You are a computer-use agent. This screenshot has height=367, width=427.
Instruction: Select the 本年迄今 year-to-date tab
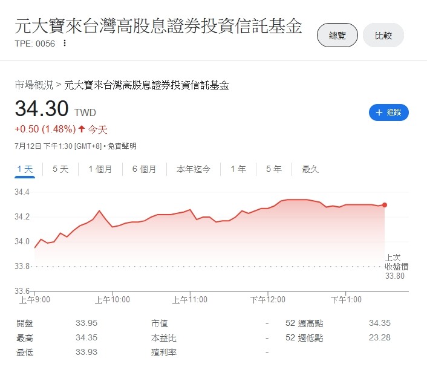(x=194, y=169)
